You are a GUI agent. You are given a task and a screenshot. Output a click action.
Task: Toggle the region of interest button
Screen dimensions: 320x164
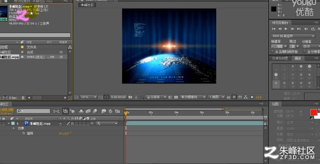tap(170, 97)
